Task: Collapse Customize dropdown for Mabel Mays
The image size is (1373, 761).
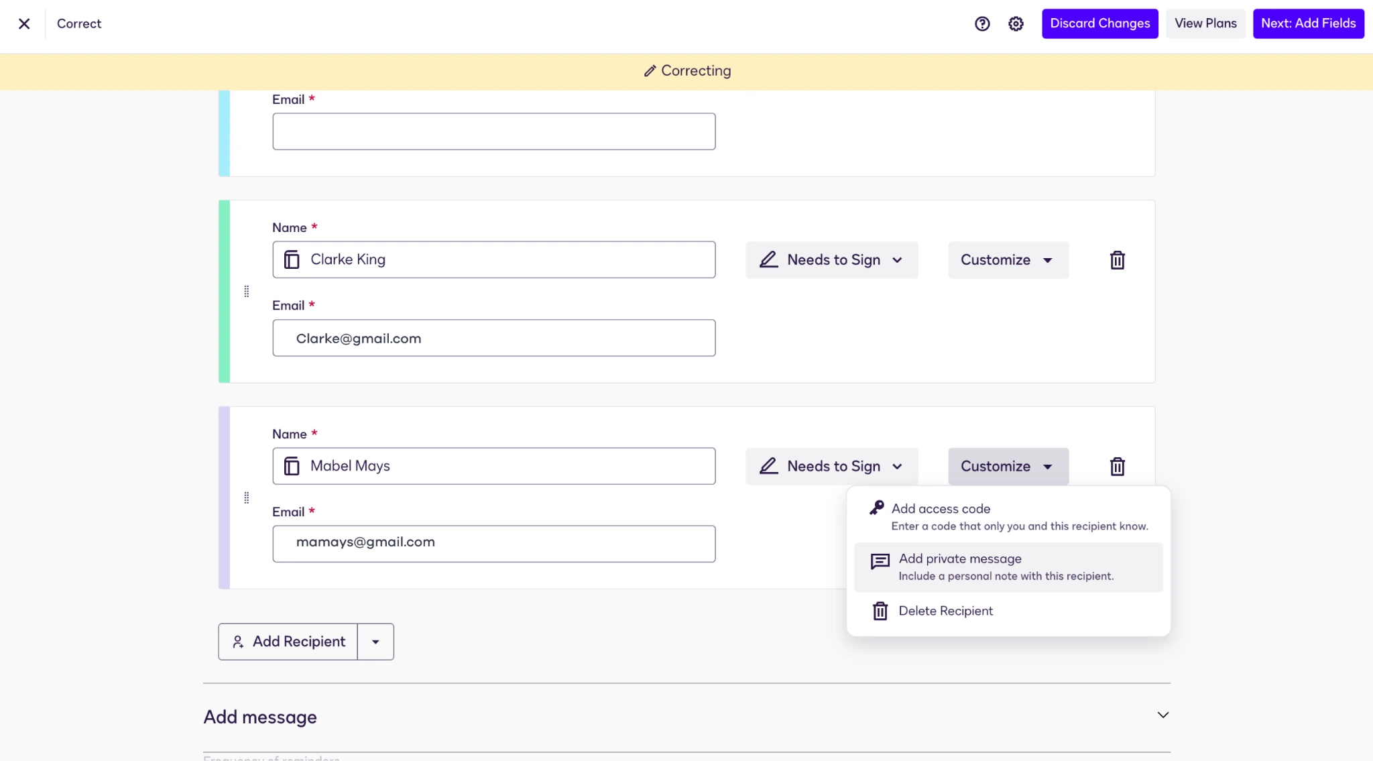Action: click(x=1008, y=467)
